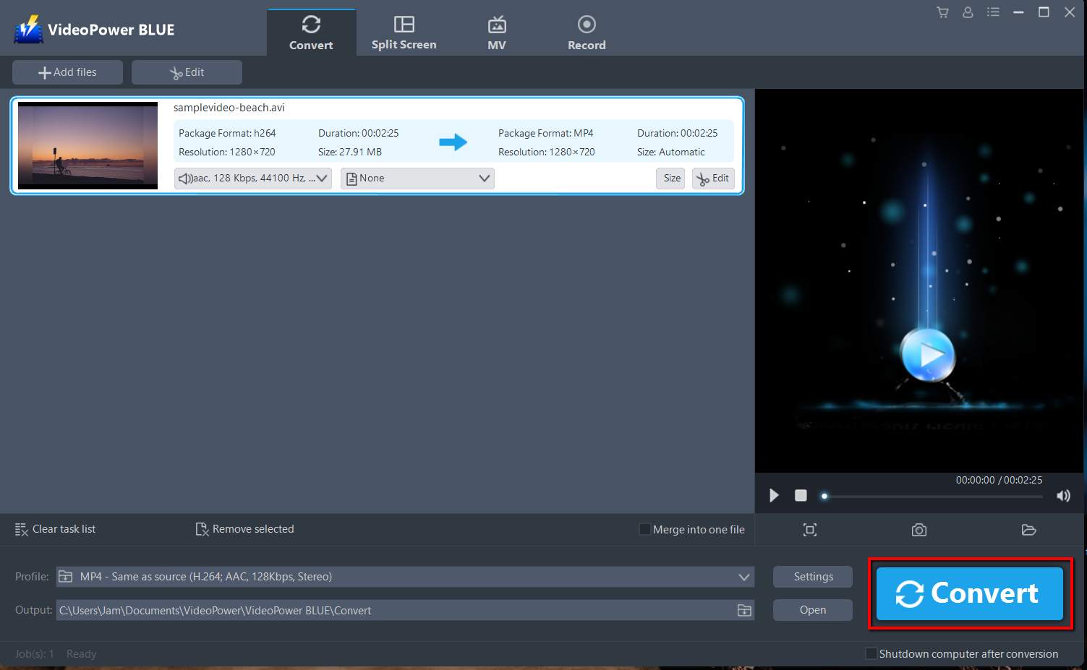This screenshot has height=670, width=1087.
Task: Select the samplevideo-beach thumbnail
Action: click(x=87, y=145)
